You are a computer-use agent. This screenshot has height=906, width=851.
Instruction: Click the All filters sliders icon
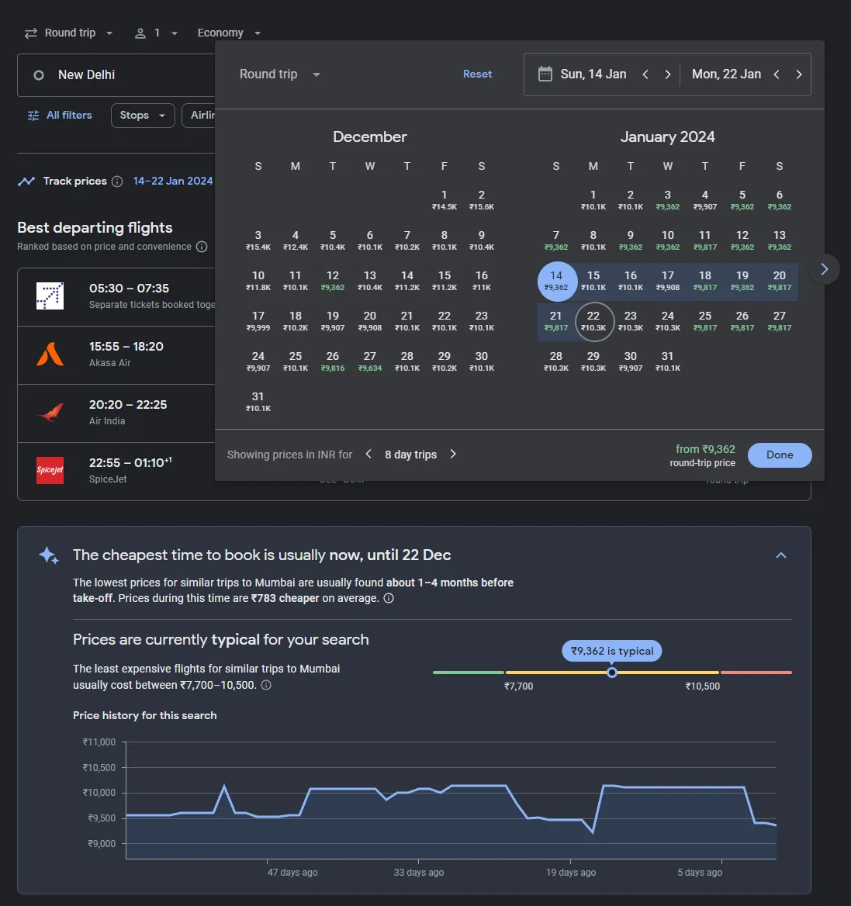coord(33,116)
